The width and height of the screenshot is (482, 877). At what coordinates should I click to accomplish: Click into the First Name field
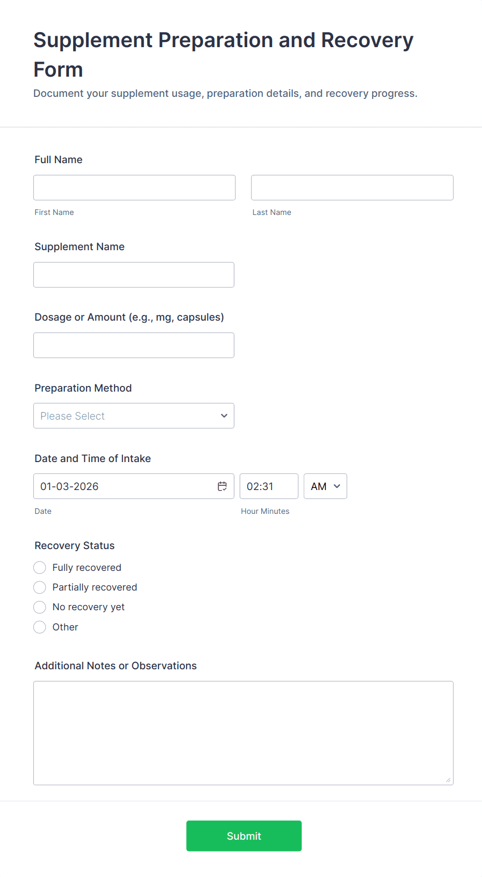(134, 188)
